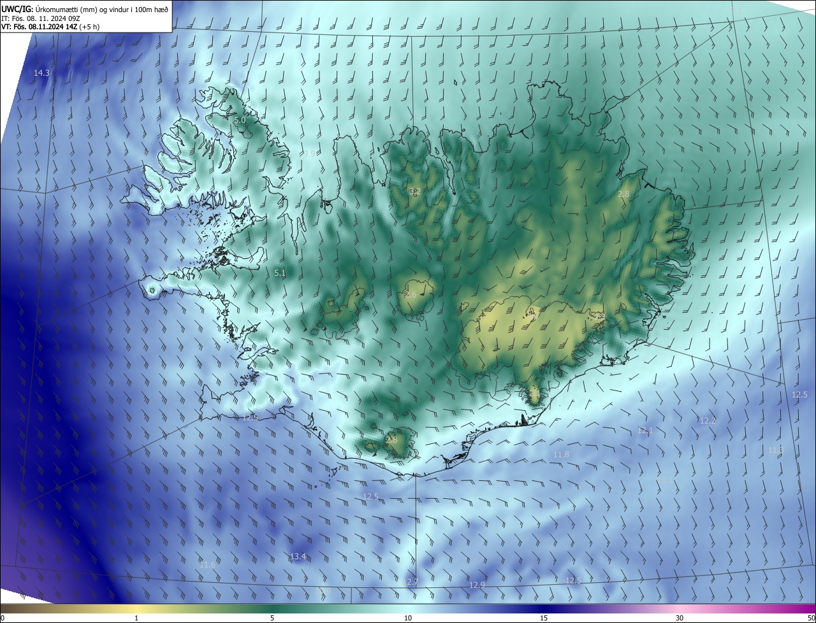Click the 2.8 label on the southern glacier
The width and height of the screenshot is (816, 623).
391,440
